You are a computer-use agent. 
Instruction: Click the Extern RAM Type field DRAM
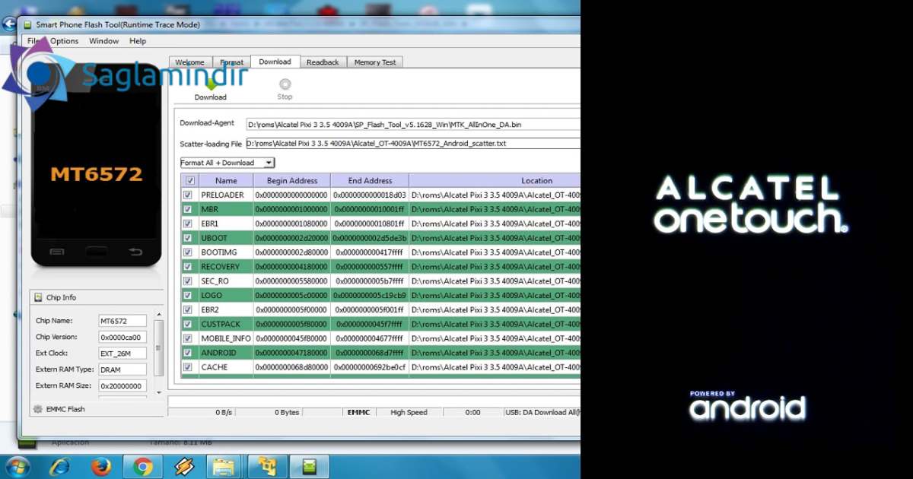click(x=122, y=370)
